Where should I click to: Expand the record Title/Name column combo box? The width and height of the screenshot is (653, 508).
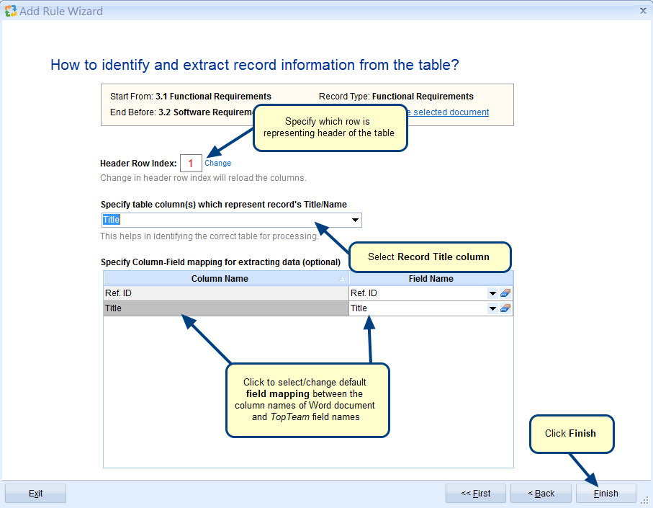[355, 220]
